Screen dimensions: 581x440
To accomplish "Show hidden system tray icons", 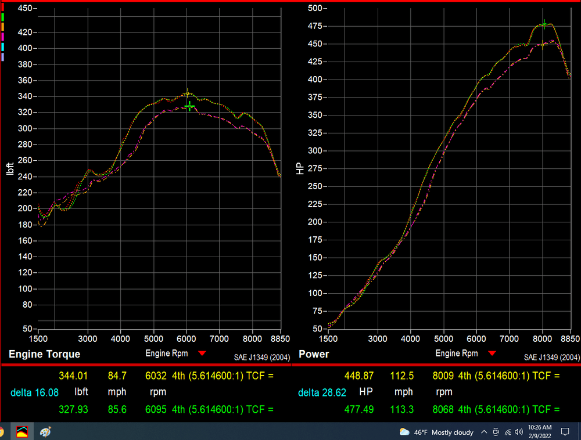I will pos(484,432).
